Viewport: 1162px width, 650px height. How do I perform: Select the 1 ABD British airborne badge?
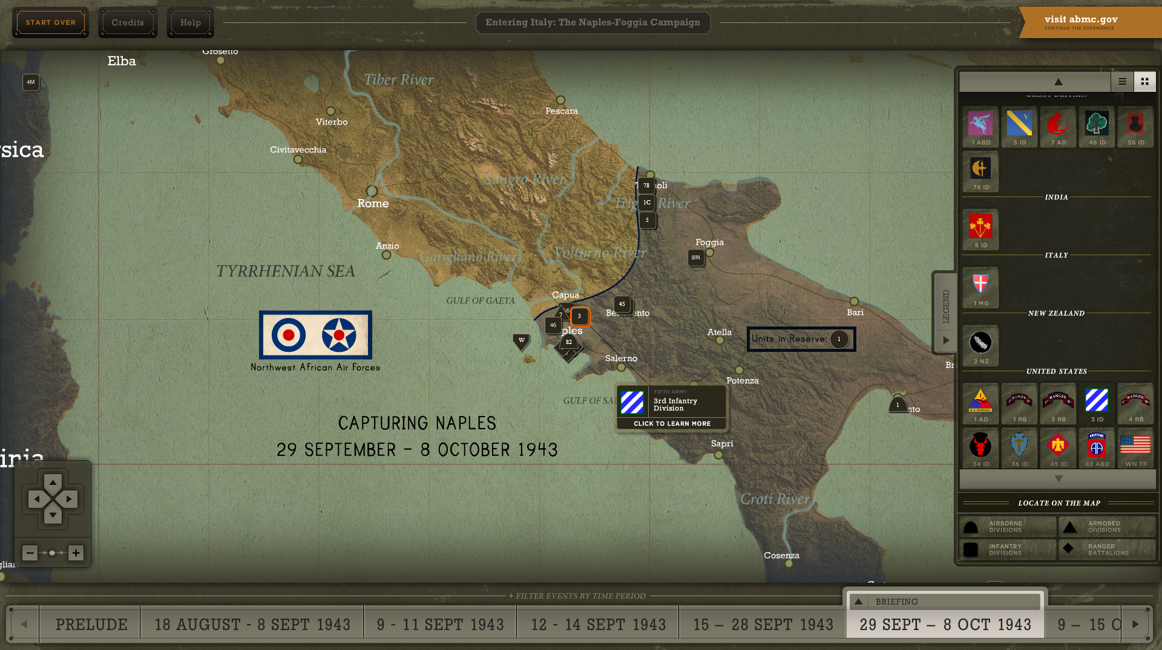(980, 127)
